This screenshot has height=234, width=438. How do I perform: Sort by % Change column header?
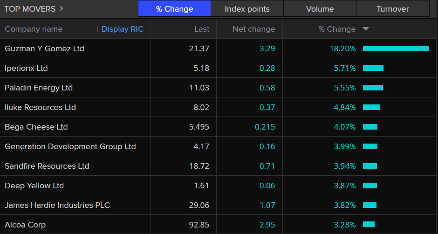coord(337,29)
